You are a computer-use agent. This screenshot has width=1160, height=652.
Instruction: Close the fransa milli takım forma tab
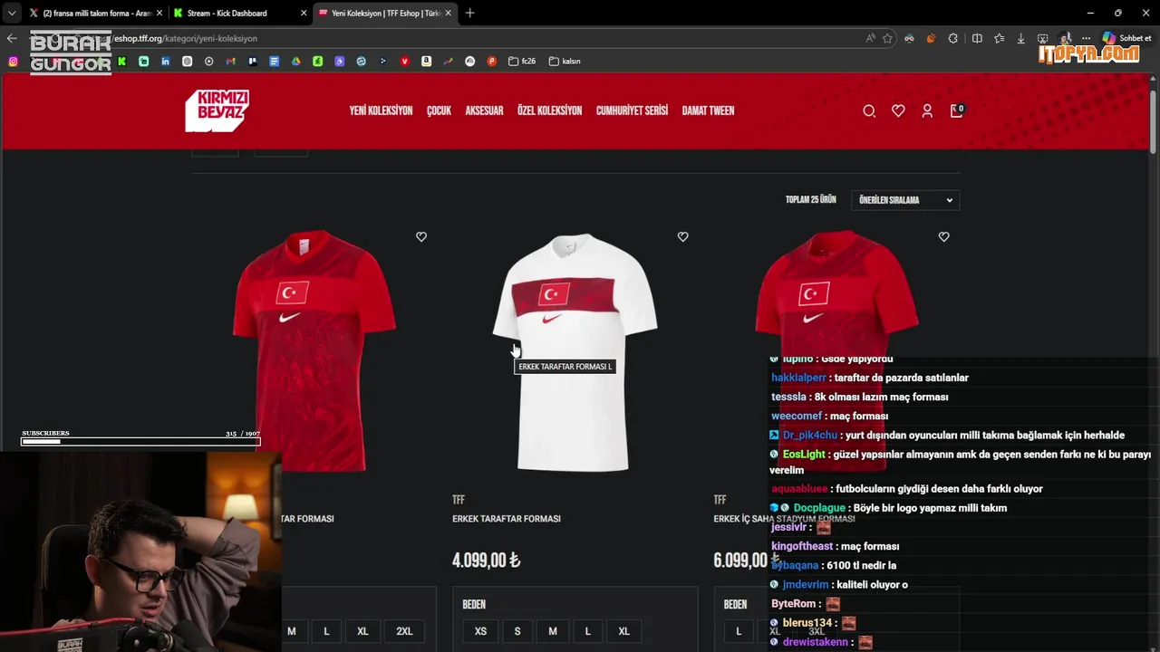tap(159, 14)
